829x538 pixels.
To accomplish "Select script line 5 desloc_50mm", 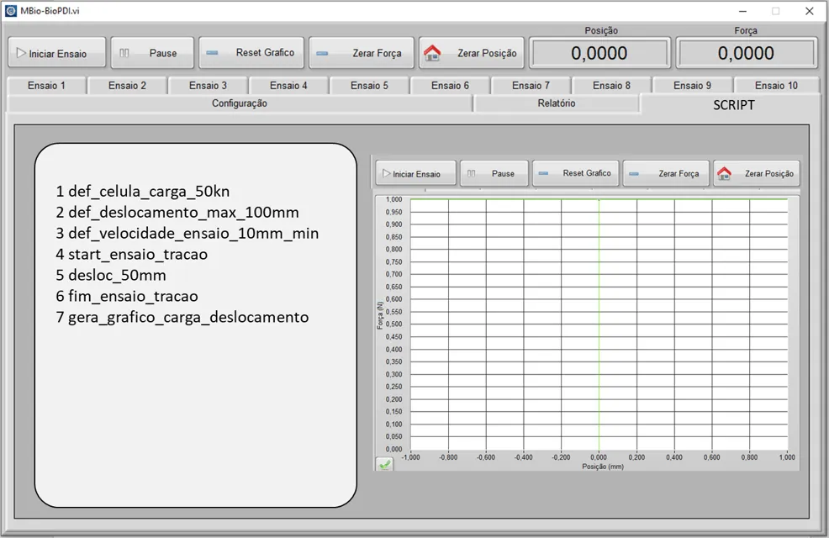I will pyautogui.click(x=111, y=276).
